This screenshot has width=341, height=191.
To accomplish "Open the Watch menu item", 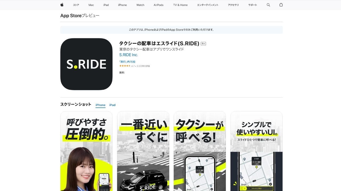I will click(140, 5).
